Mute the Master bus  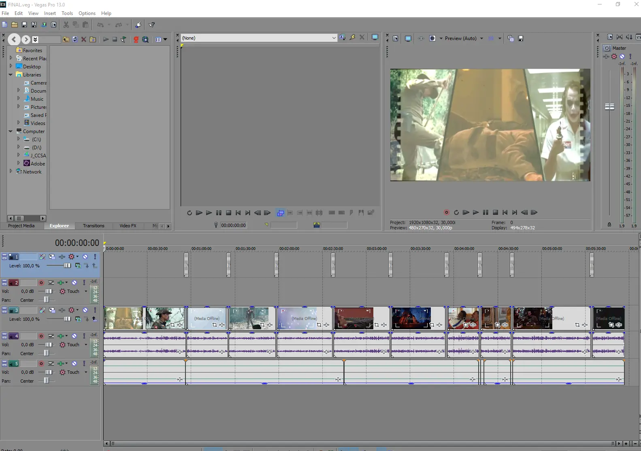point(622,57)
